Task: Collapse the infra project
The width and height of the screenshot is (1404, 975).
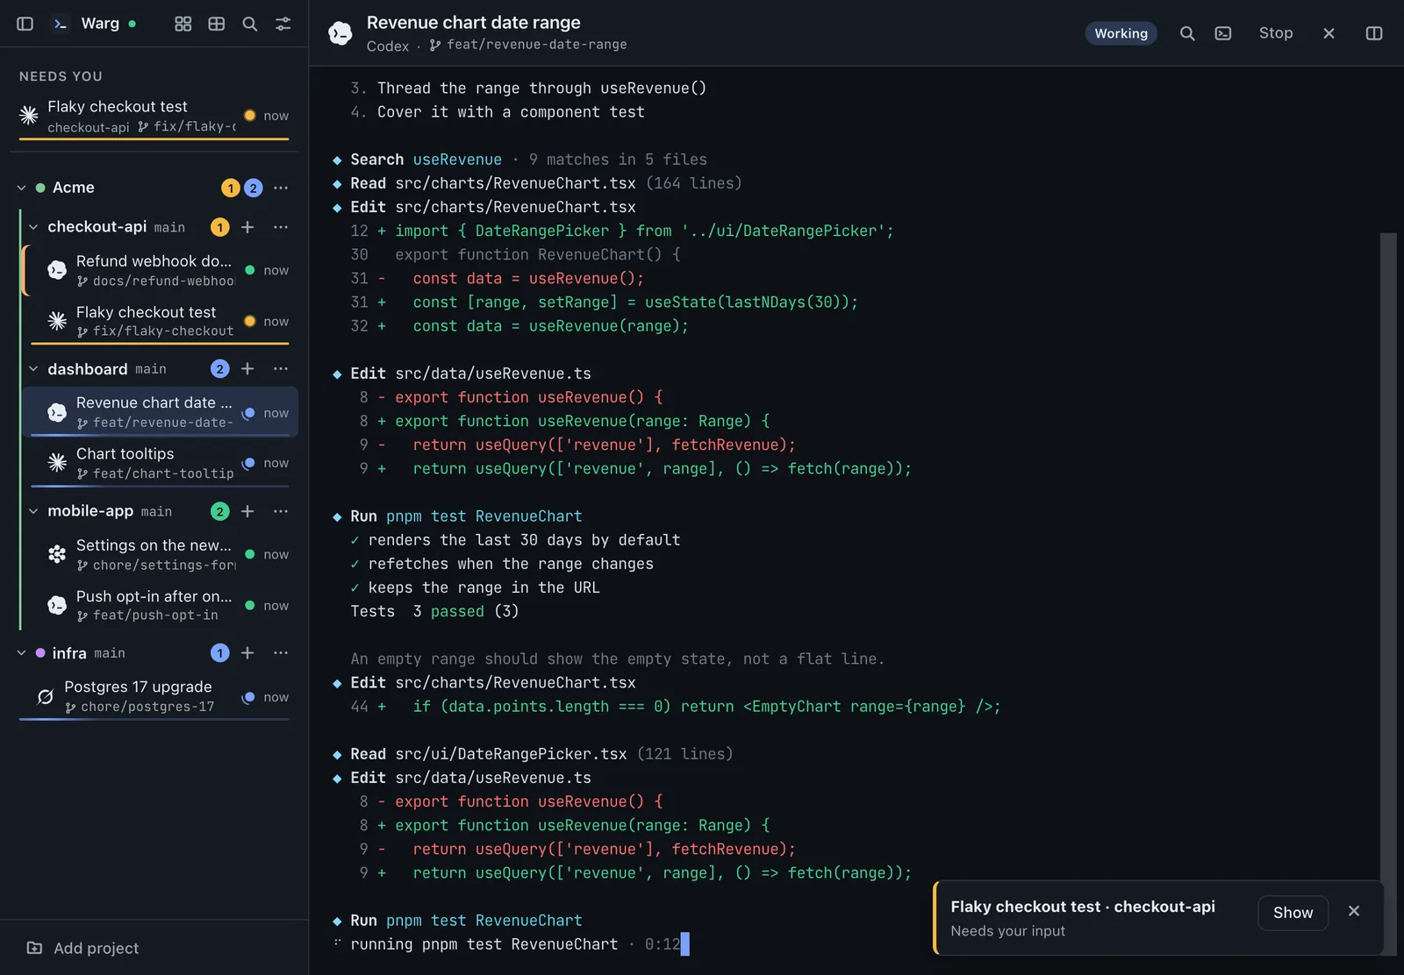Action: coord(22,653)
